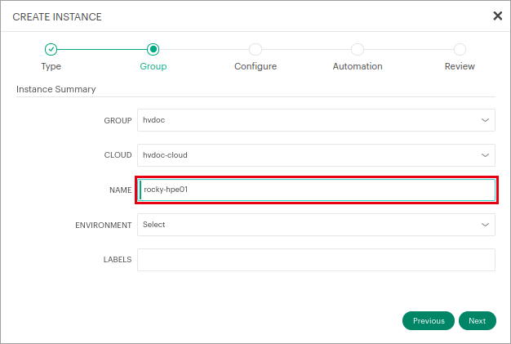Close the Create Instance dialog

pyautogui.click(x=497, y=16)
